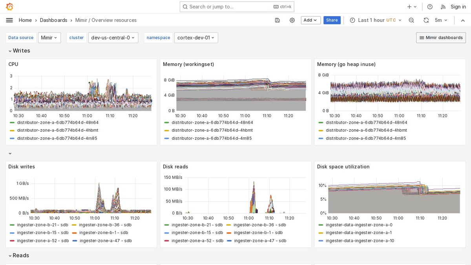Click the namespace variable label
471x265 pixels.
pyautogui.click(x=159, y=38)
